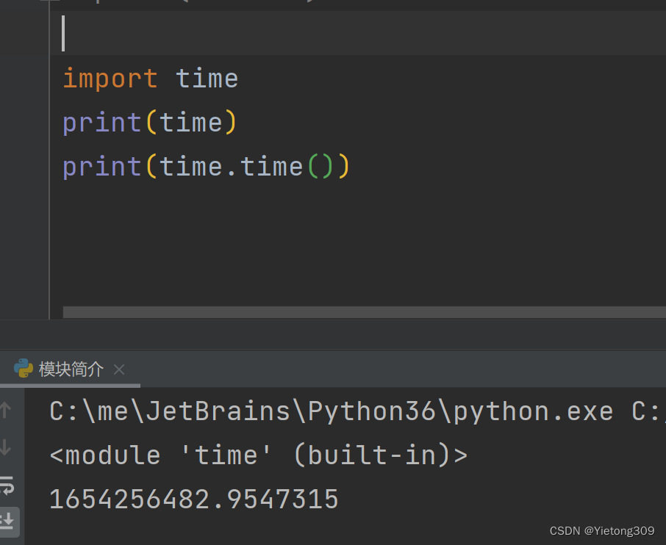
Task: Toggle scroll to end of output
Action: [x=9, y=521]
